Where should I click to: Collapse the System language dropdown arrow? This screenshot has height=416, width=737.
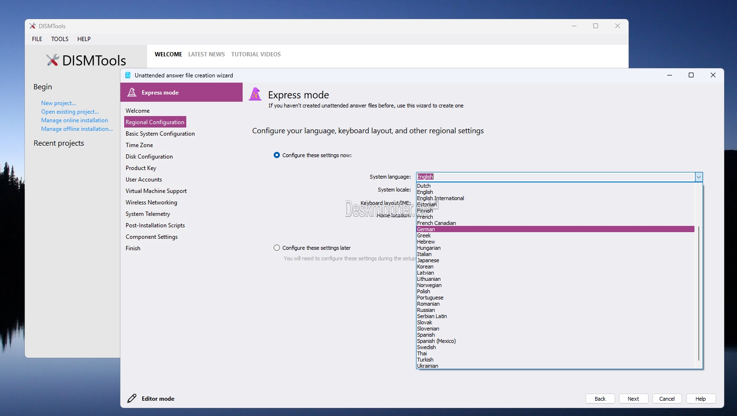(699, 177)
